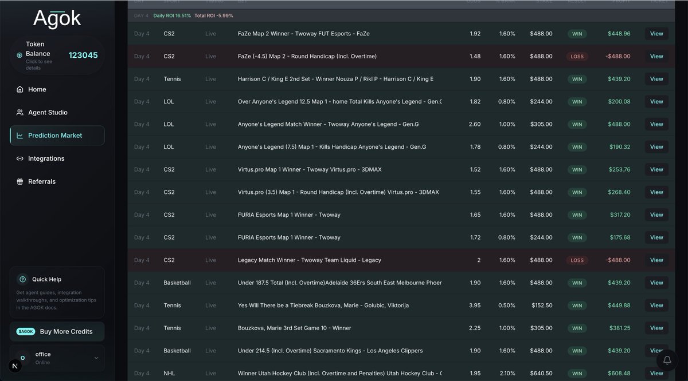View FaZe (-4.5) Round Handicap ticket
688x381 pixels.
(656, 56)
